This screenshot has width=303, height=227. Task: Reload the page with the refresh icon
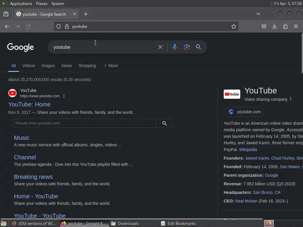click(x=28, y=26)
